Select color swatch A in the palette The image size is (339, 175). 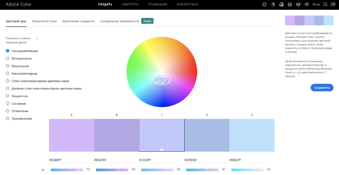click(71, 135)
